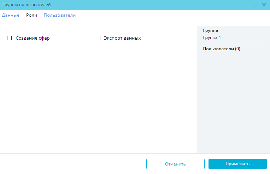The width and height of the screenshot is (270, 174).
Task: Open the Пользователи tab
Action: 60,15
